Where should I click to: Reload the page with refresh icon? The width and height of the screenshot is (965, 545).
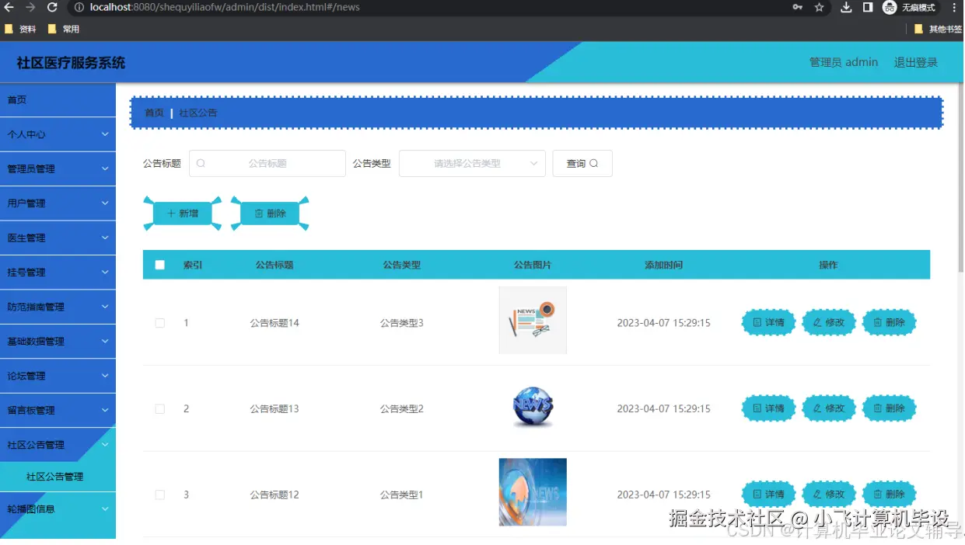[x=52, y=7]
